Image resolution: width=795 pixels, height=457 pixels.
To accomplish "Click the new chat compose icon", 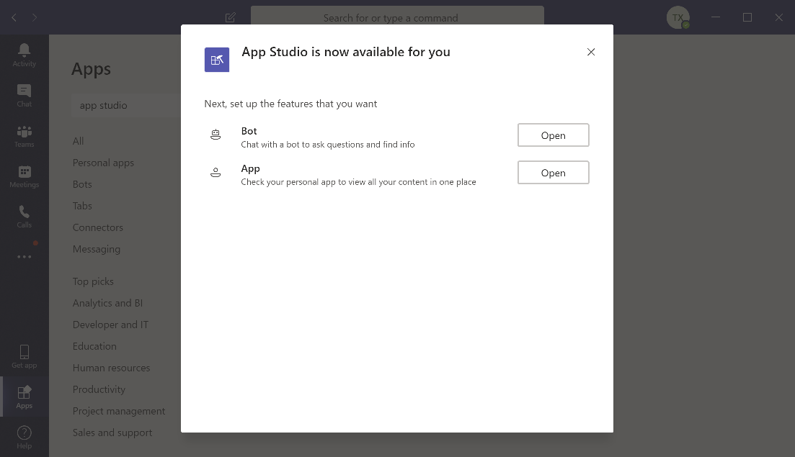I will tap(230, 18).
